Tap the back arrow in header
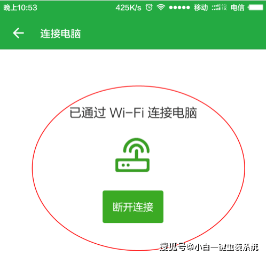The image size is (266, 256). tap(18, 33)
